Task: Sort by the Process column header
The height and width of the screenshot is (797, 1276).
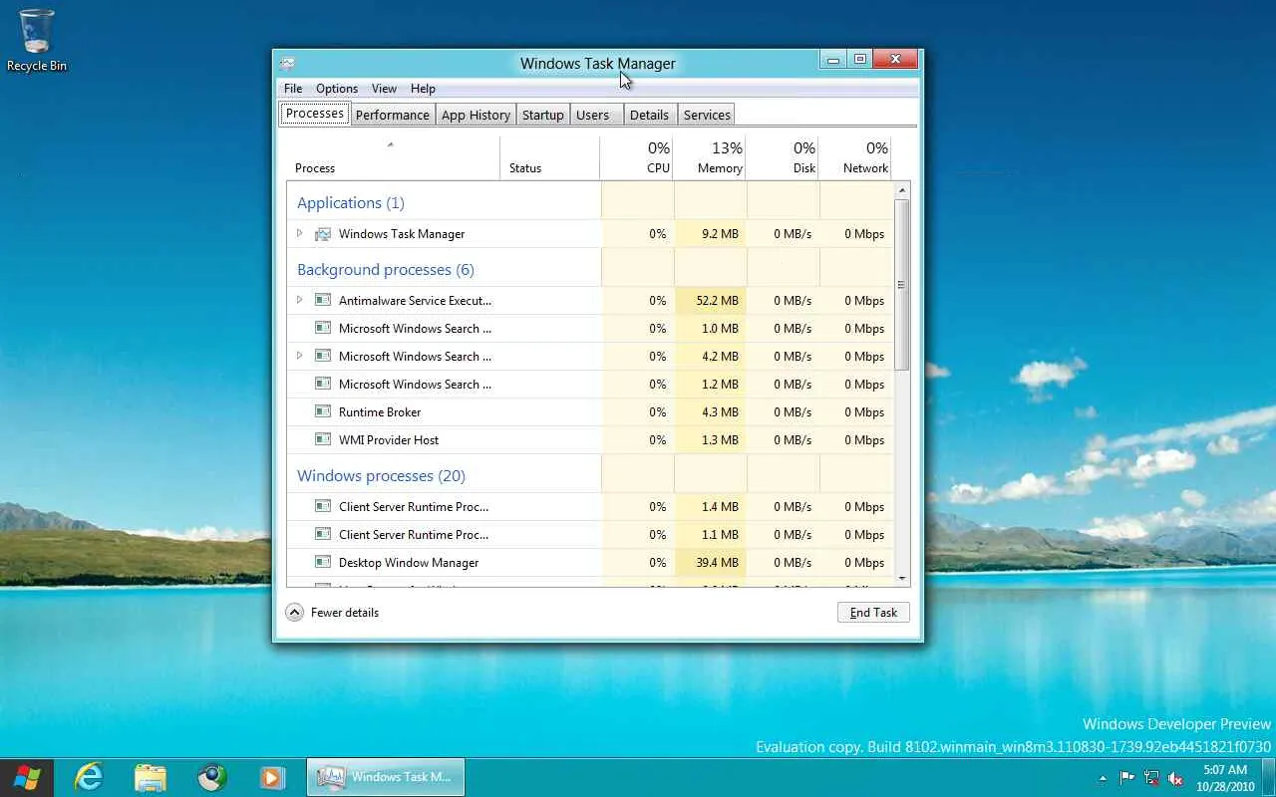Action: (393, 158)
